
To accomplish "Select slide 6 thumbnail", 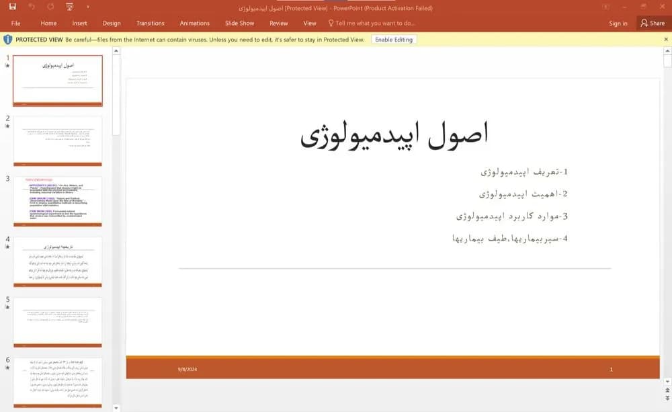I will (58, 383).
